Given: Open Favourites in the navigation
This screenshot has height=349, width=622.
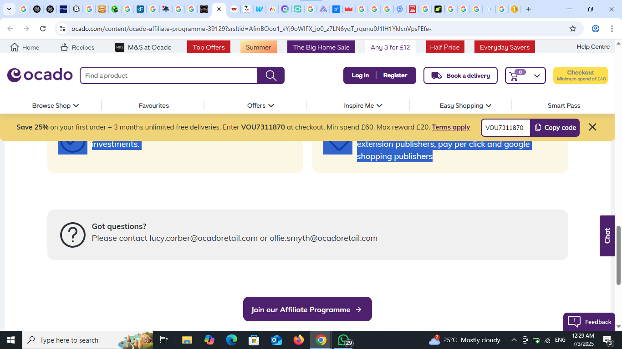Looking at the screenshot, I should (x=154, y=105).
